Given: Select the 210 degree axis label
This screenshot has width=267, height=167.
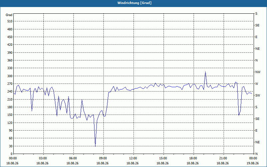Looking at the screenshot, I should [10, 99].
